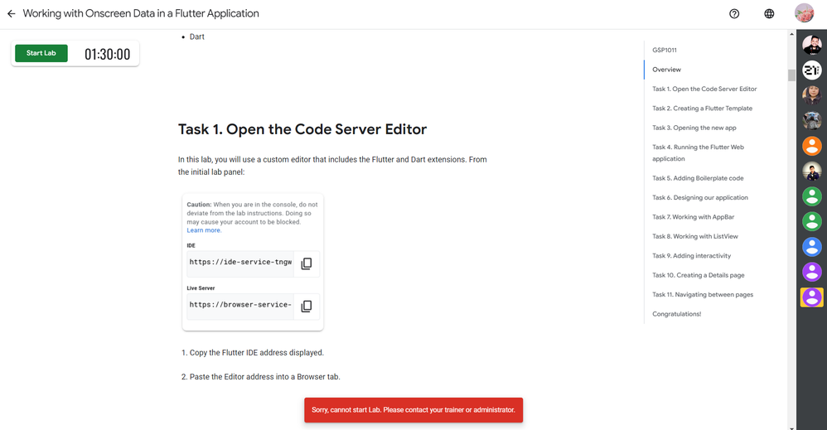Image resolution: width=827 pixels, height=430 pixels.
Task: Go to Task 10. Creating a Details page
Action: click(x=699, y=275)
